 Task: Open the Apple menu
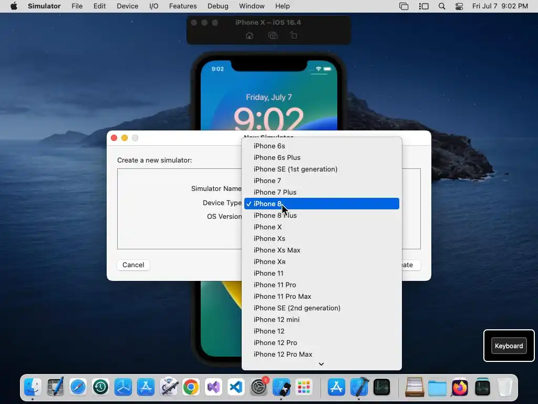coord(14,6)
